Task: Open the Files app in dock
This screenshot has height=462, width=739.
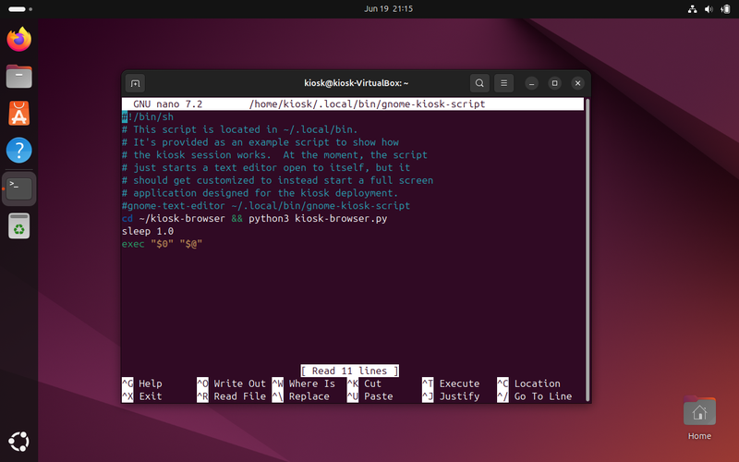Action: point(18,76)
